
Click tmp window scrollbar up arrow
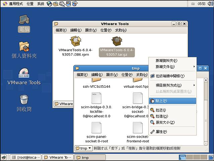[206, 80]
